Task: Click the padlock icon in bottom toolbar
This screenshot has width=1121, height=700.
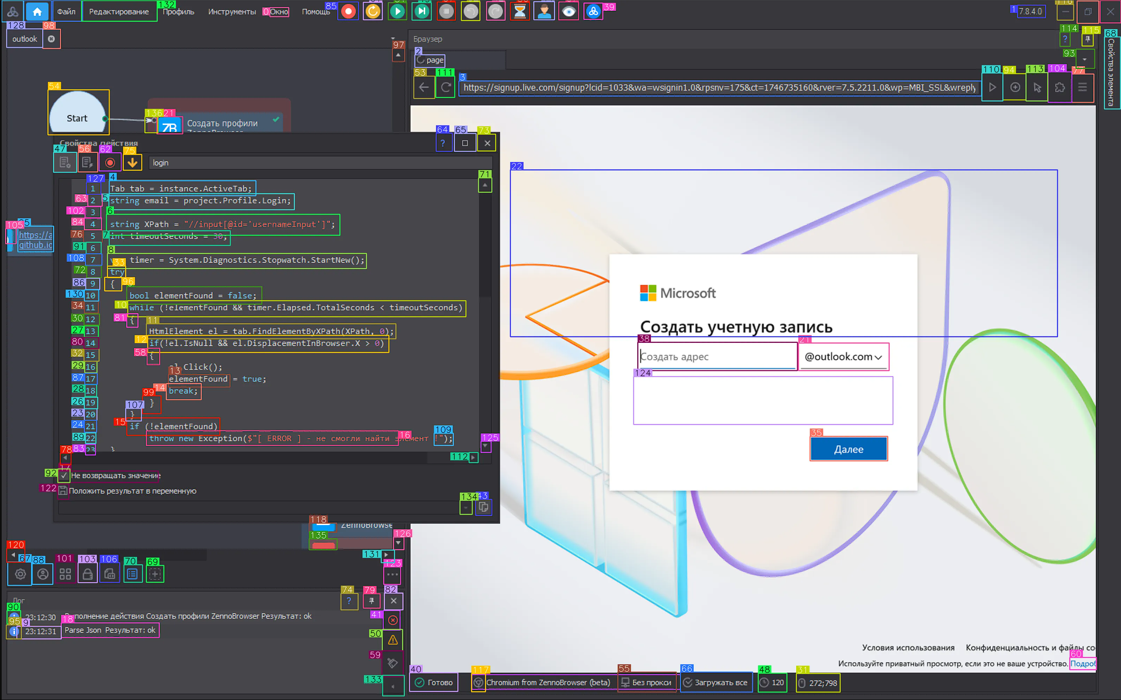Action: click(87, 574)
